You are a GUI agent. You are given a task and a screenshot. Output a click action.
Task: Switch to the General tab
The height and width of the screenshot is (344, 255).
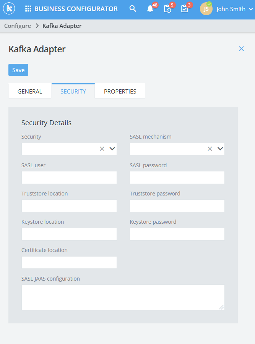(x=30, y=92)
